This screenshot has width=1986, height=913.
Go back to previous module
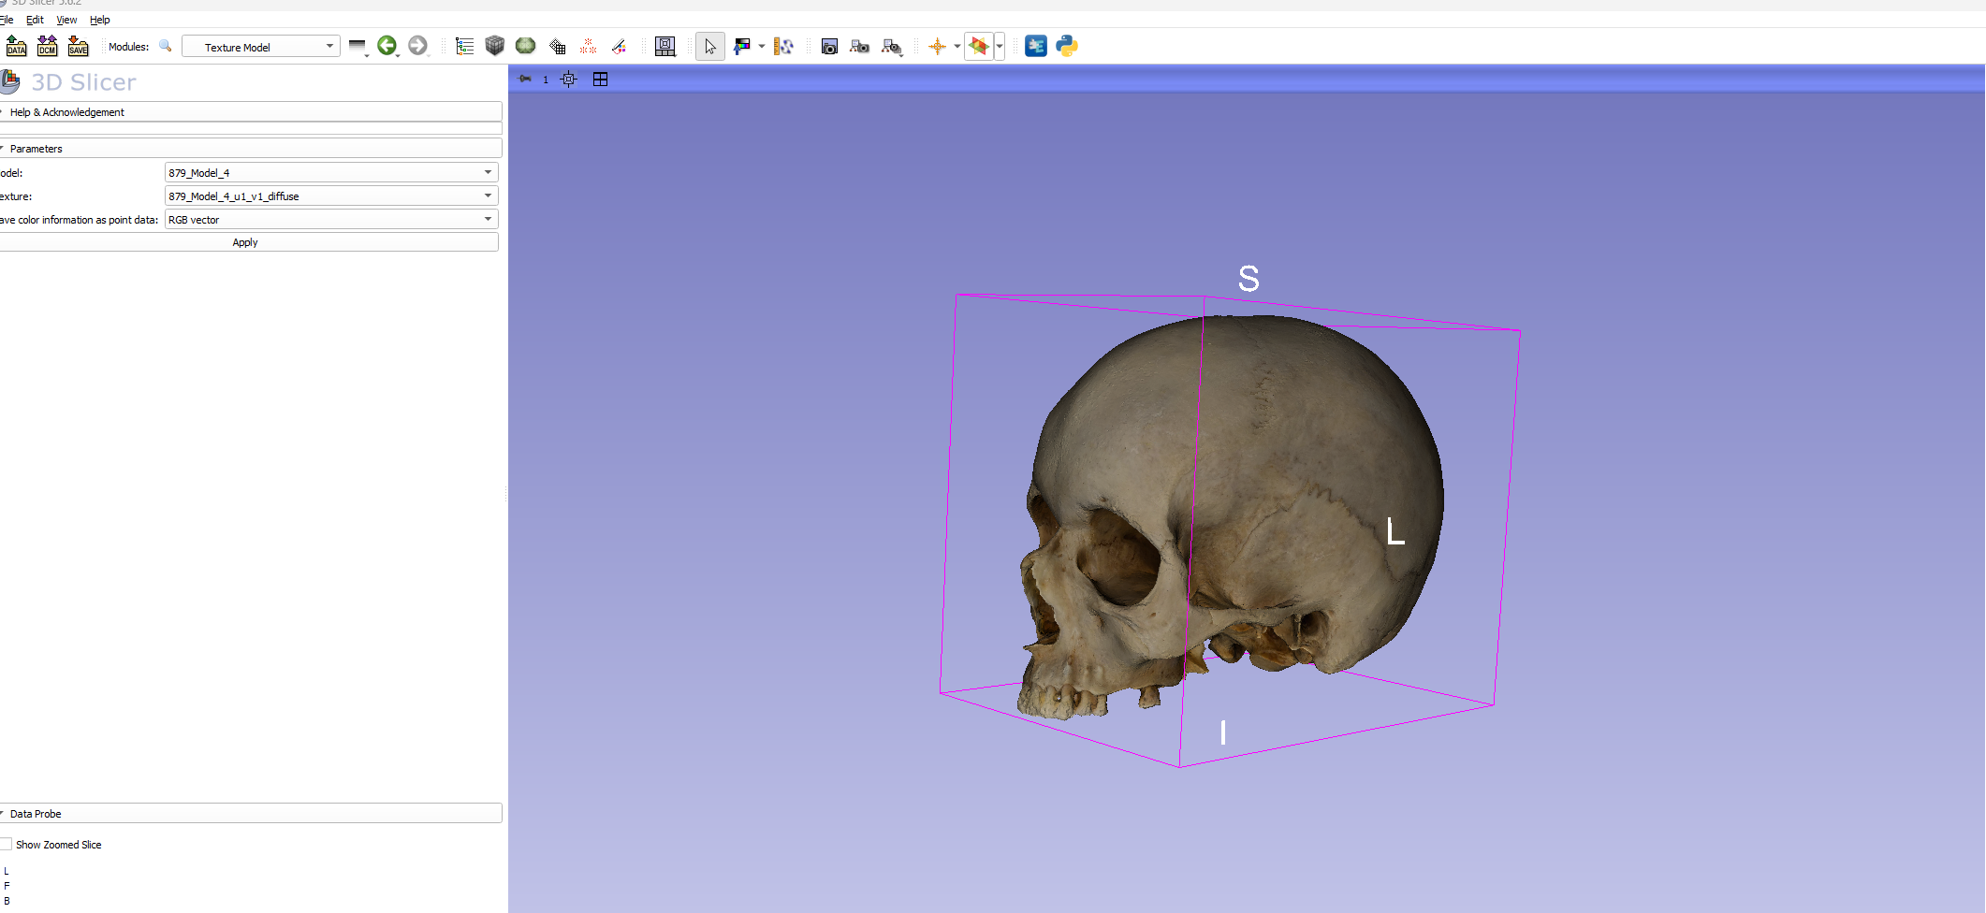tap(387, 46)
